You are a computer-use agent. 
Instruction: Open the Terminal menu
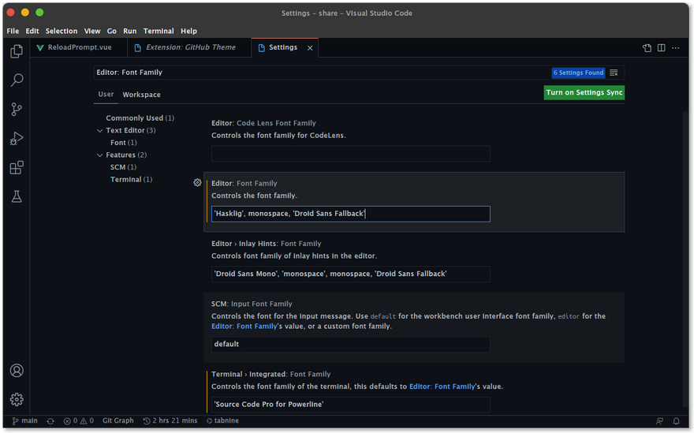pyautogui.click(x=158, y=31)
